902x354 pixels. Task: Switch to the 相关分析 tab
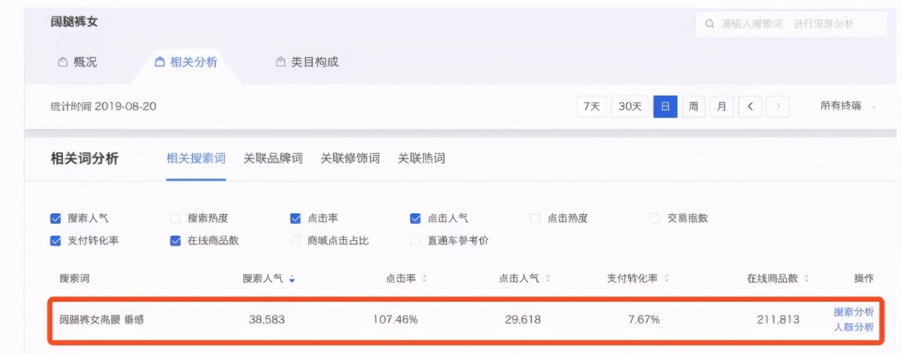click(186, 62)
